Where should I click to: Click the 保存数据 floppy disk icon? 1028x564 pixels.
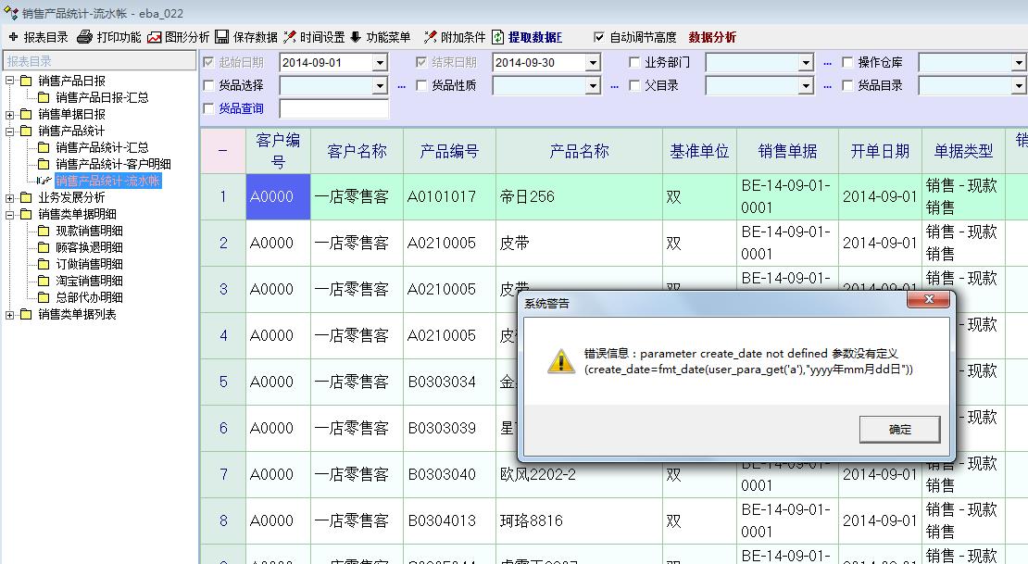[x=222, y=37]
